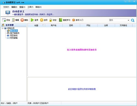137x106 pixels.
Task: Click the 任务管理 panel title
Action: coord(10,25)
